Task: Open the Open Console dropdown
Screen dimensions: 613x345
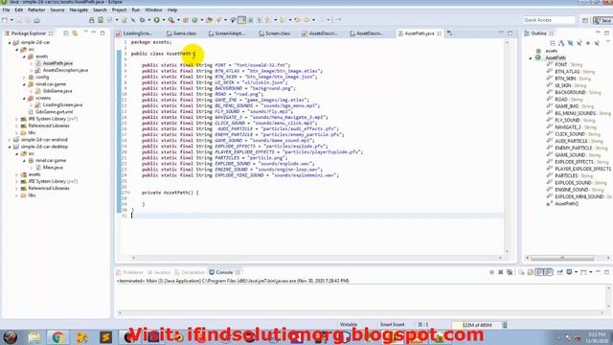Action: 590,272
